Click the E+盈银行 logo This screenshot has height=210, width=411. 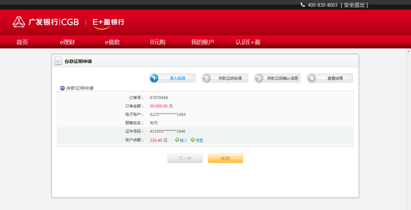click(108, 22)
